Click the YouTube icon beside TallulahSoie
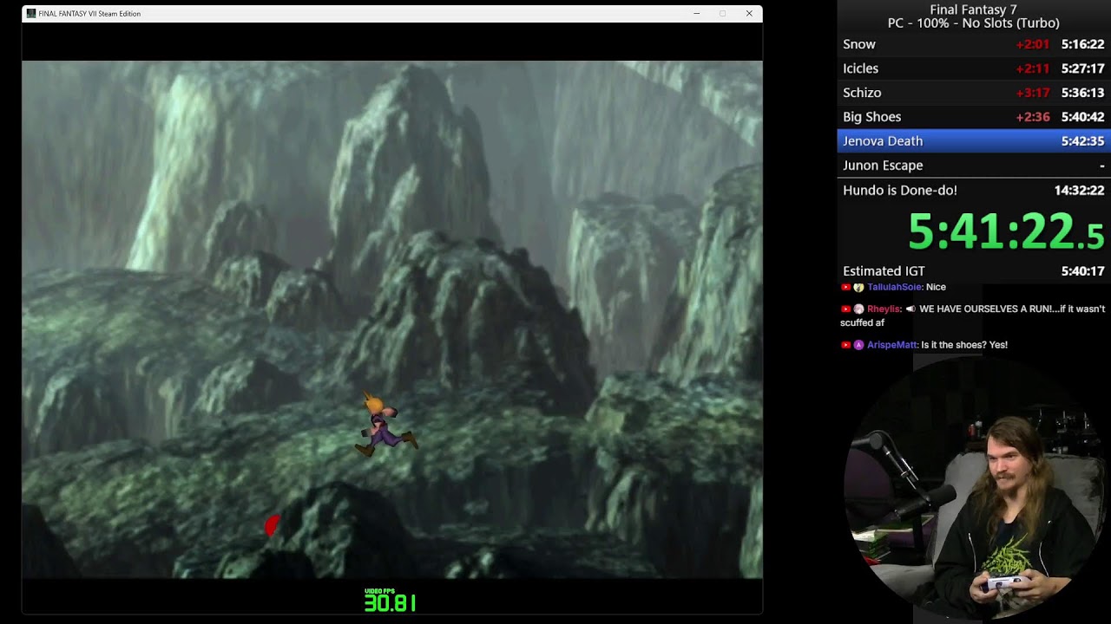1111x624 pixels. point(846,287)
